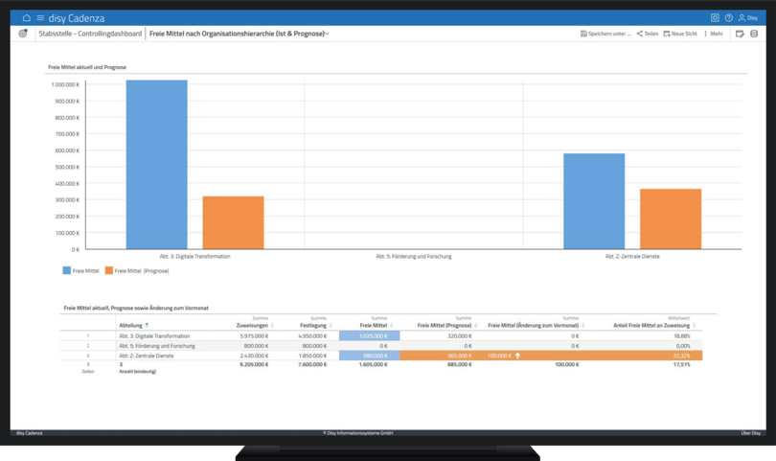Open the Disy user account menu
This screenshot has width=776, height=461.
click(748, 17)
